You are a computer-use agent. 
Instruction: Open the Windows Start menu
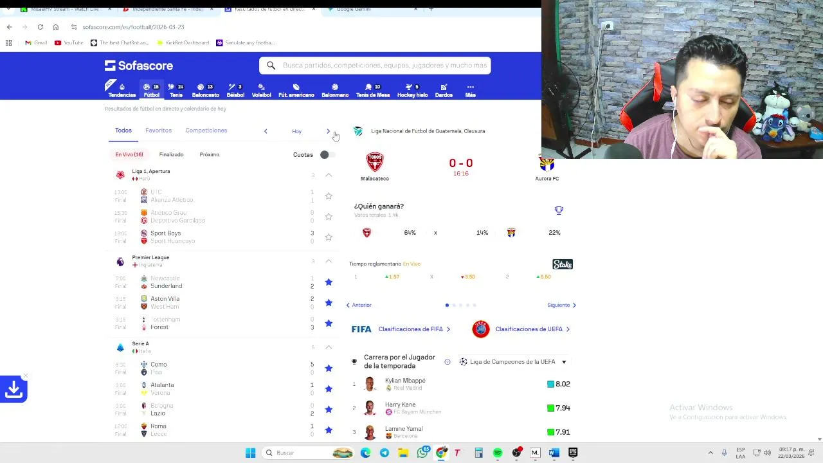click(250, 453)
